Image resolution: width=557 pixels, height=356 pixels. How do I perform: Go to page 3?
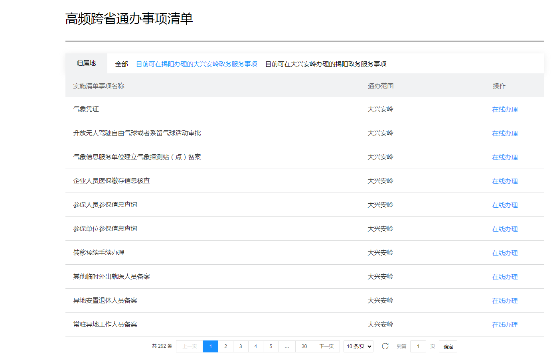[x=241, y=346]
